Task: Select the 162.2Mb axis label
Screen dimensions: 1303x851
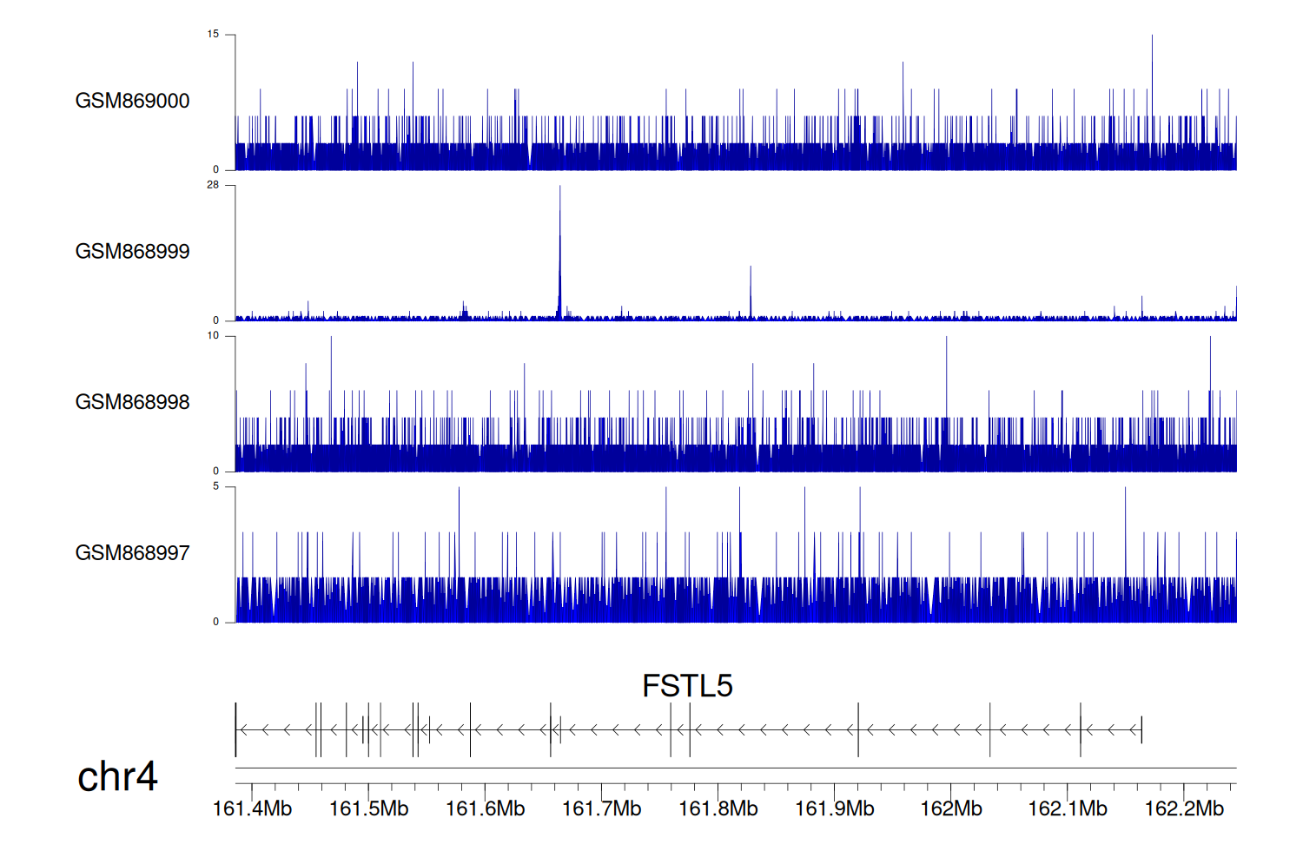Action: [x=1184, y=808]
